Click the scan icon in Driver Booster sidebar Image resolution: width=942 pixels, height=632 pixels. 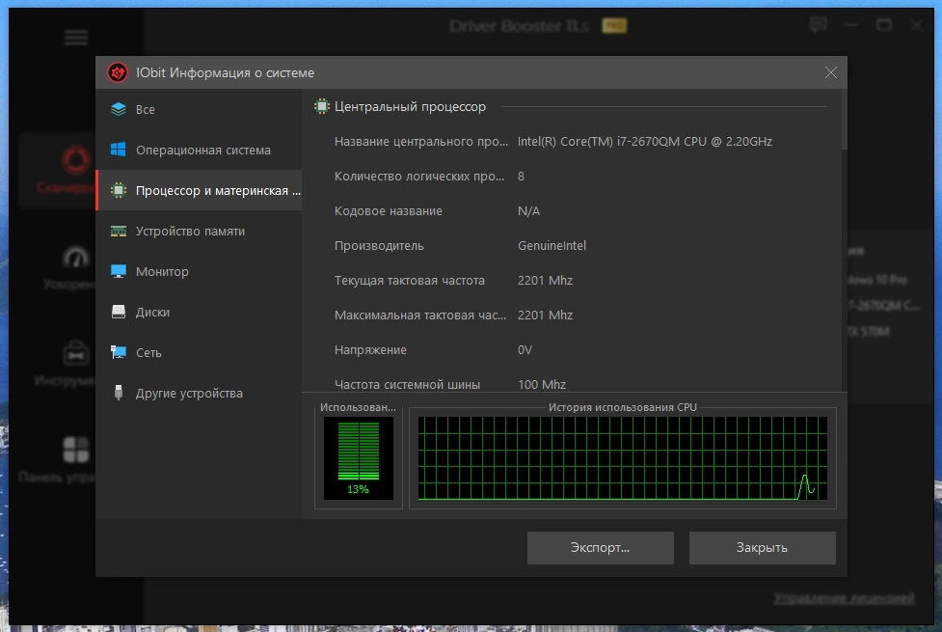(x=76, y=160)
